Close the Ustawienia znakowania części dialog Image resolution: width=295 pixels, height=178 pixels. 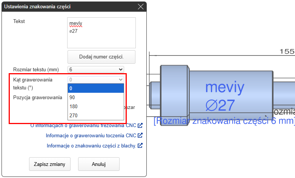point(141,6)
